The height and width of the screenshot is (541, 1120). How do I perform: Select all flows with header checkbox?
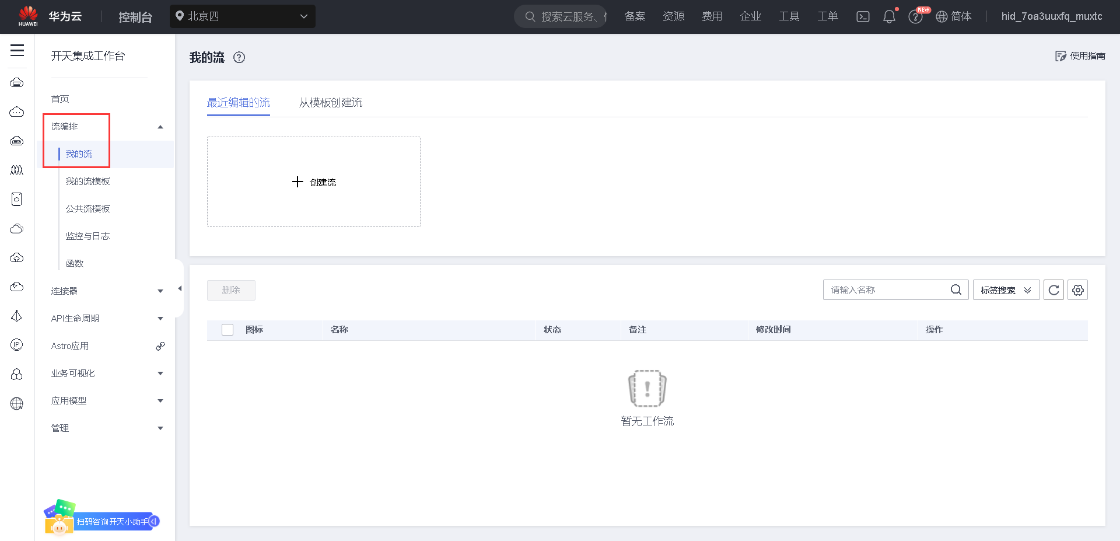coord(228,330)
